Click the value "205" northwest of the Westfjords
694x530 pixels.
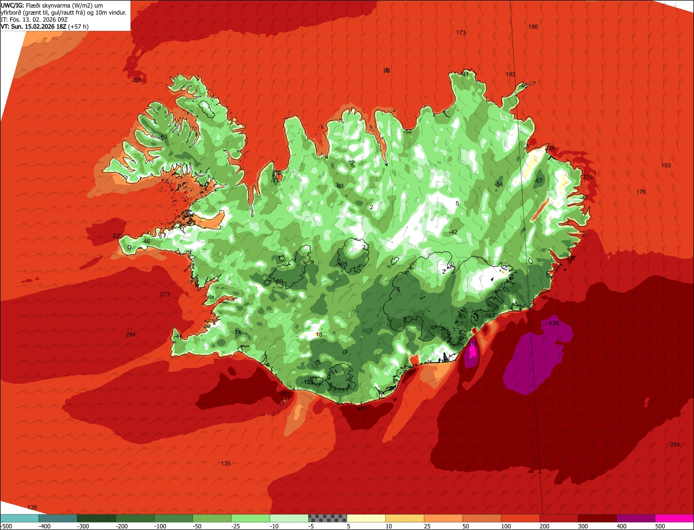pos(137,80)
